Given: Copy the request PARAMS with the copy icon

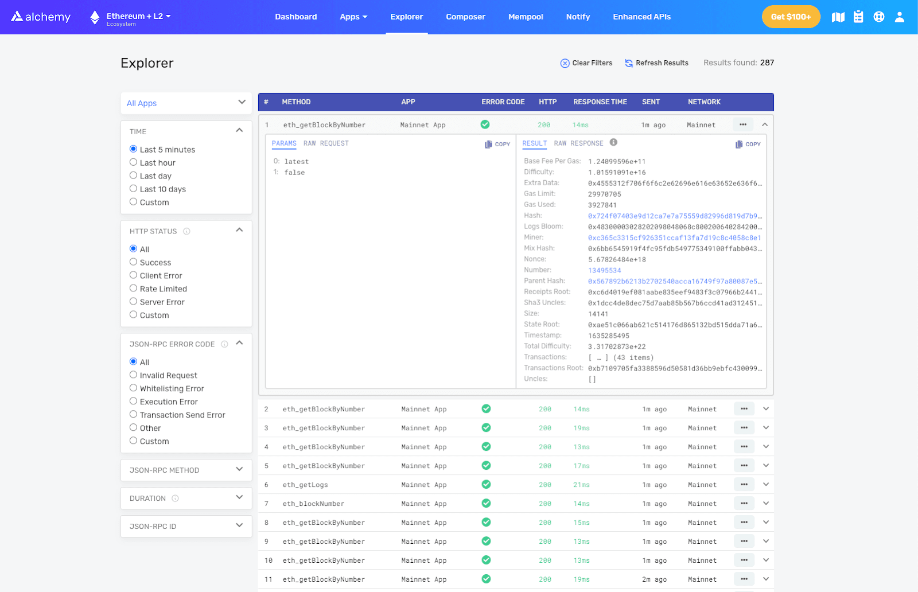Looking at the screenshot, I should [x=497, y=144].
